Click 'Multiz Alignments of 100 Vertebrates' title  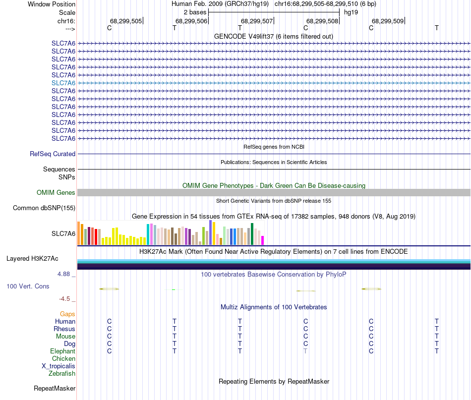(x=274, y=307)
